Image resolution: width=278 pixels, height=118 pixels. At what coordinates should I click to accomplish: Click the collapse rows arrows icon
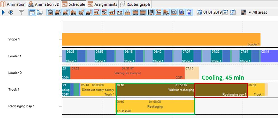[x=39, y=12]
